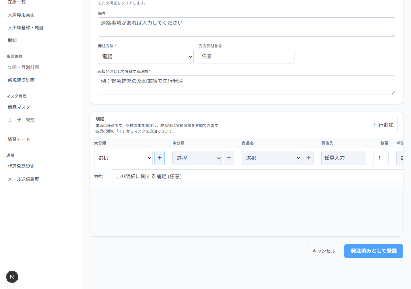Expand the 大分類 選択 dropdown

coord(123,158)
